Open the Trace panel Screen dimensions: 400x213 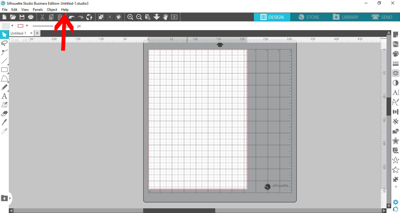coord(396,151)
